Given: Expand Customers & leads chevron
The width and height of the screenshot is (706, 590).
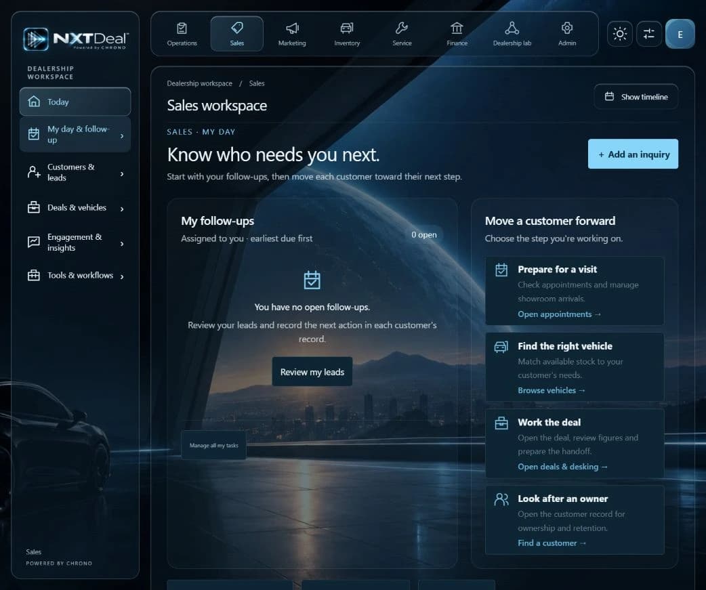Looking at the screenshot, I should tap(122, 173).
